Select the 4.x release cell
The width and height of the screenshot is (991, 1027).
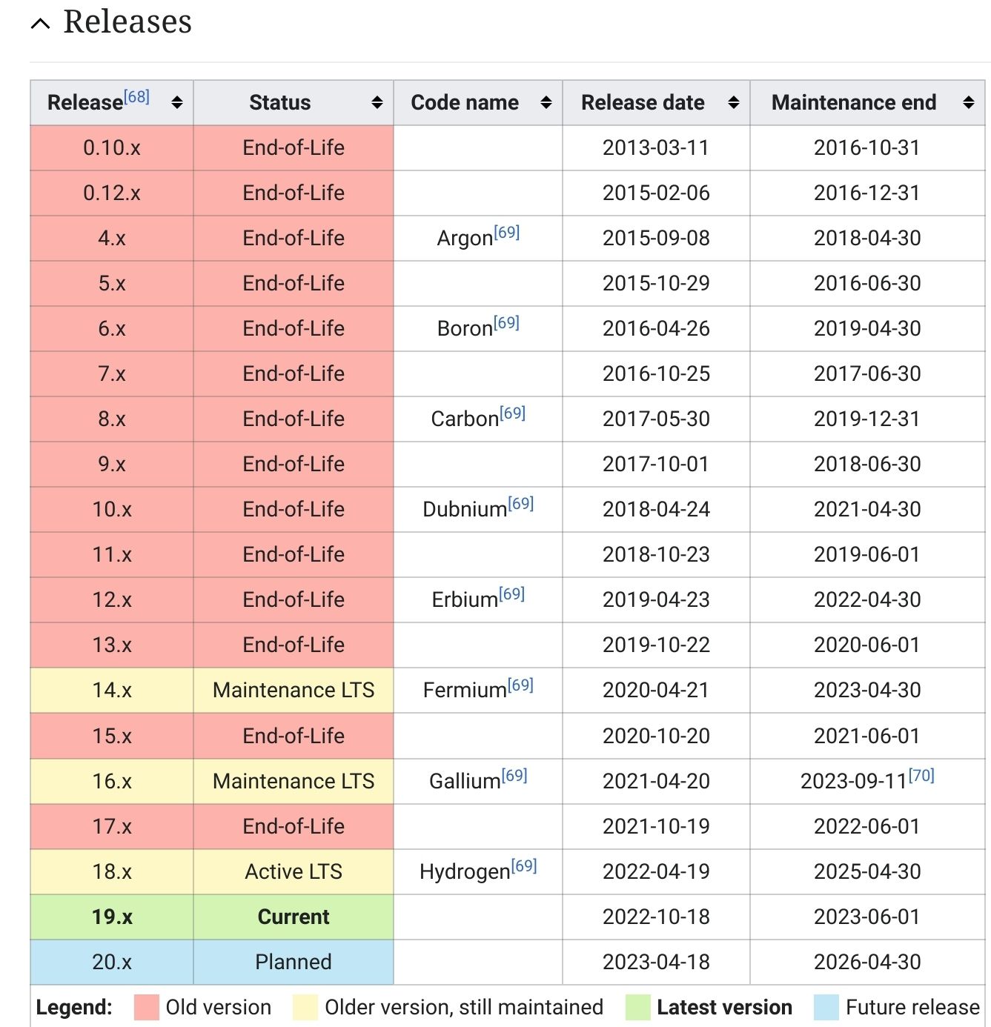pyautogui.click(x=112, y=239)
